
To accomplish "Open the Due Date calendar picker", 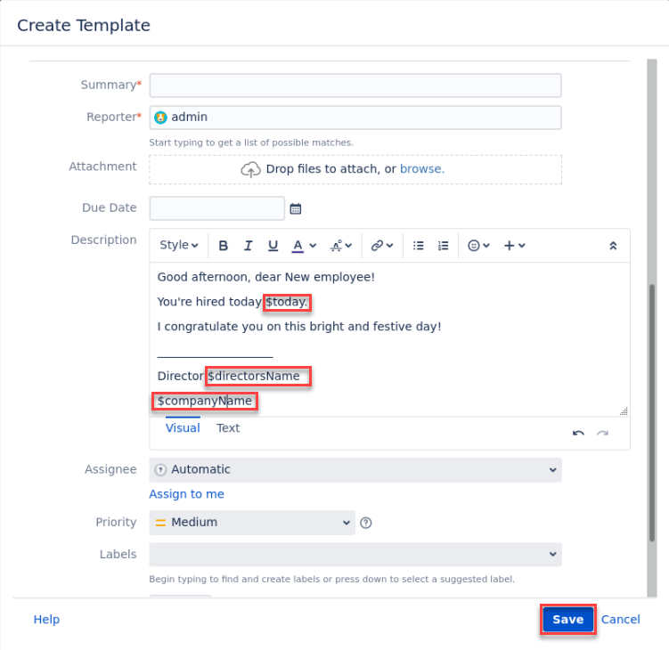I will 296,208.
